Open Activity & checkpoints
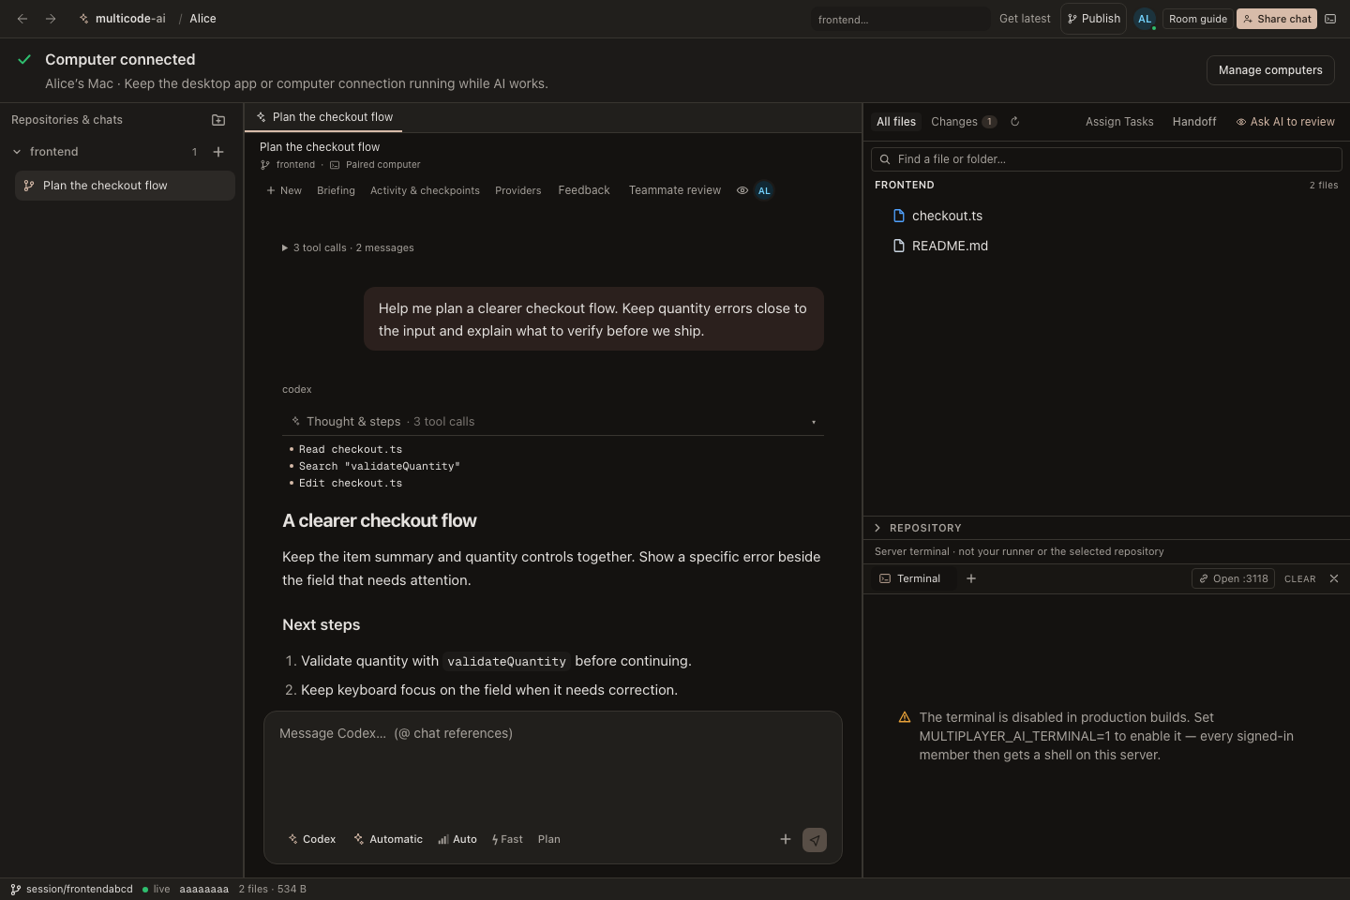Screen dimensions: 1350x900 (425, 190)
